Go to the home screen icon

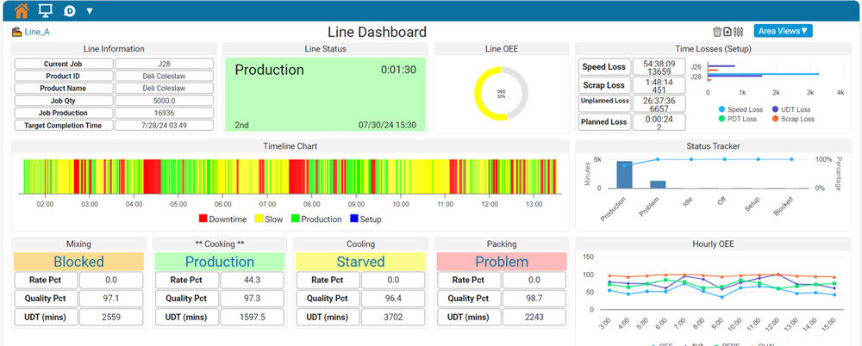coord(22,10)
